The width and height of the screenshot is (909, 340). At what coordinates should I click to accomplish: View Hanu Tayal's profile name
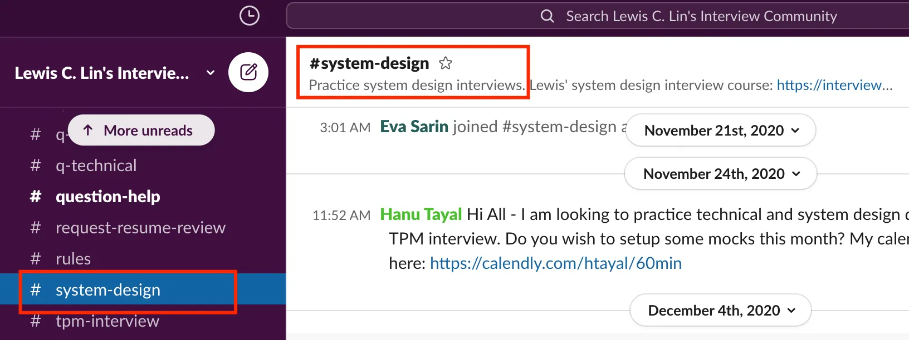tap(421, 214)
